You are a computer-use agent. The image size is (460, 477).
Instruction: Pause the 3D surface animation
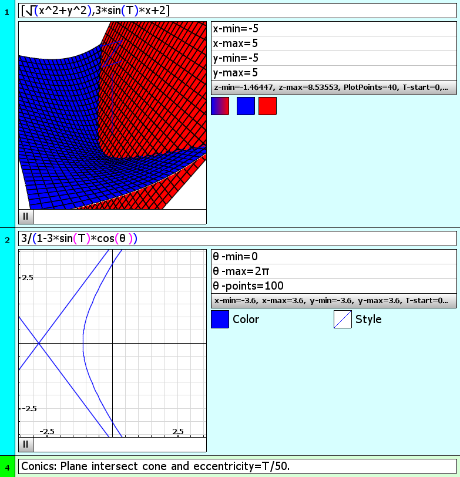tap(25, 216)
